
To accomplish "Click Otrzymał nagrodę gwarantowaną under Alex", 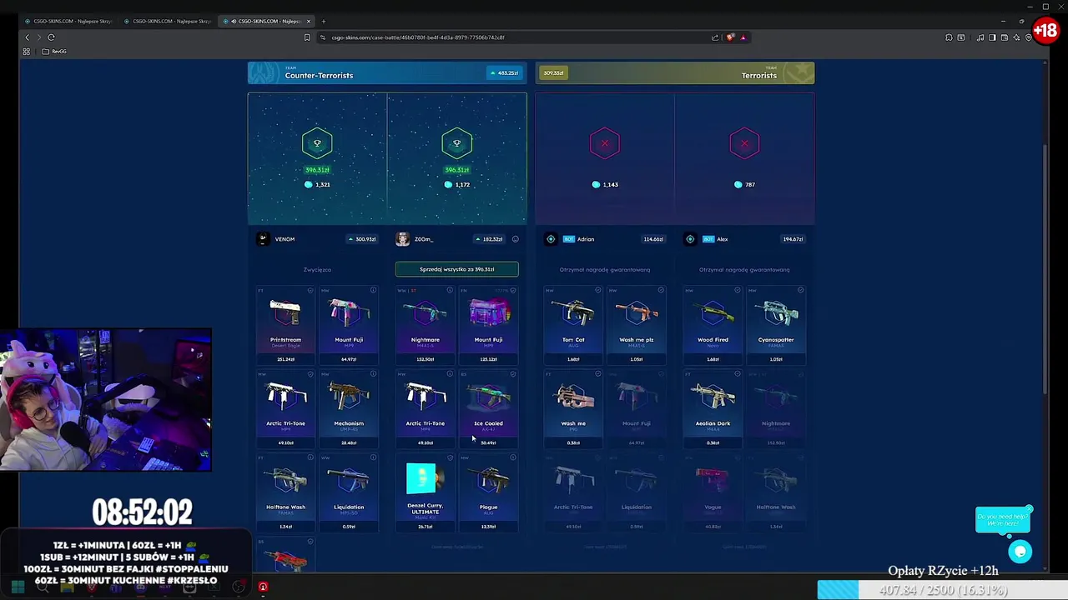I will tap(744, 270).
